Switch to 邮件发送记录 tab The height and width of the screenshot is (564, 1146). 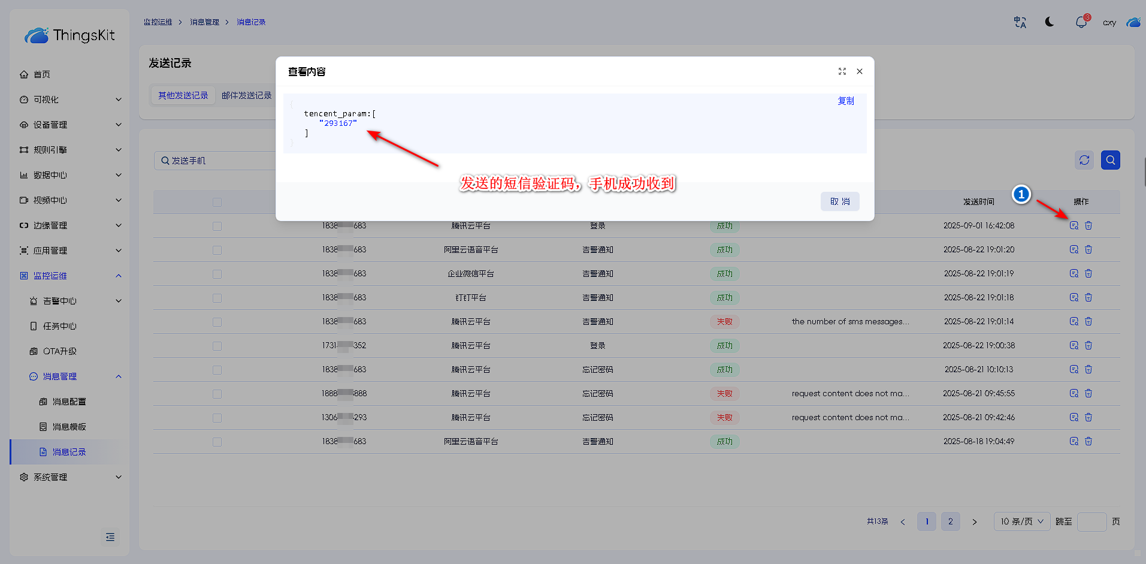[x=246, y=95]
